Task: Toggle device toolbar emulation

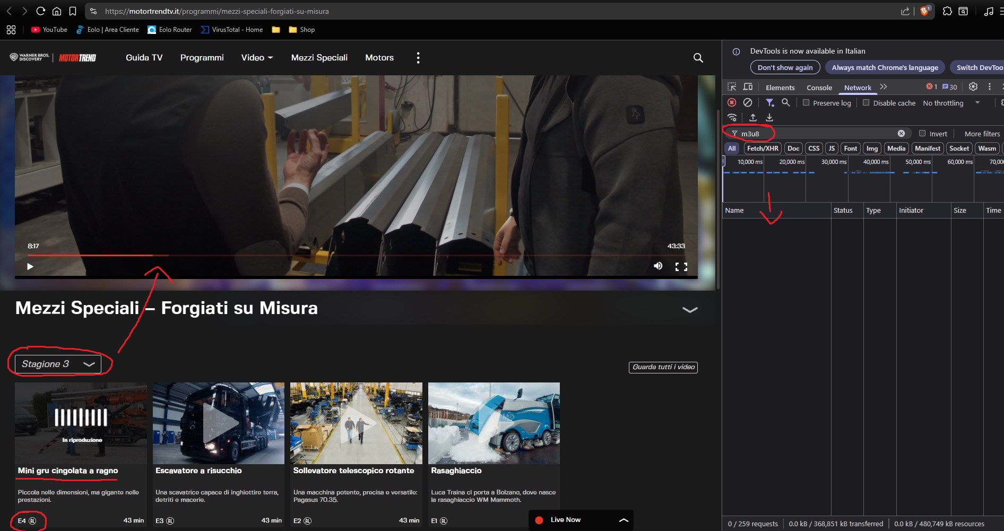Action: [x=748, y=87]
